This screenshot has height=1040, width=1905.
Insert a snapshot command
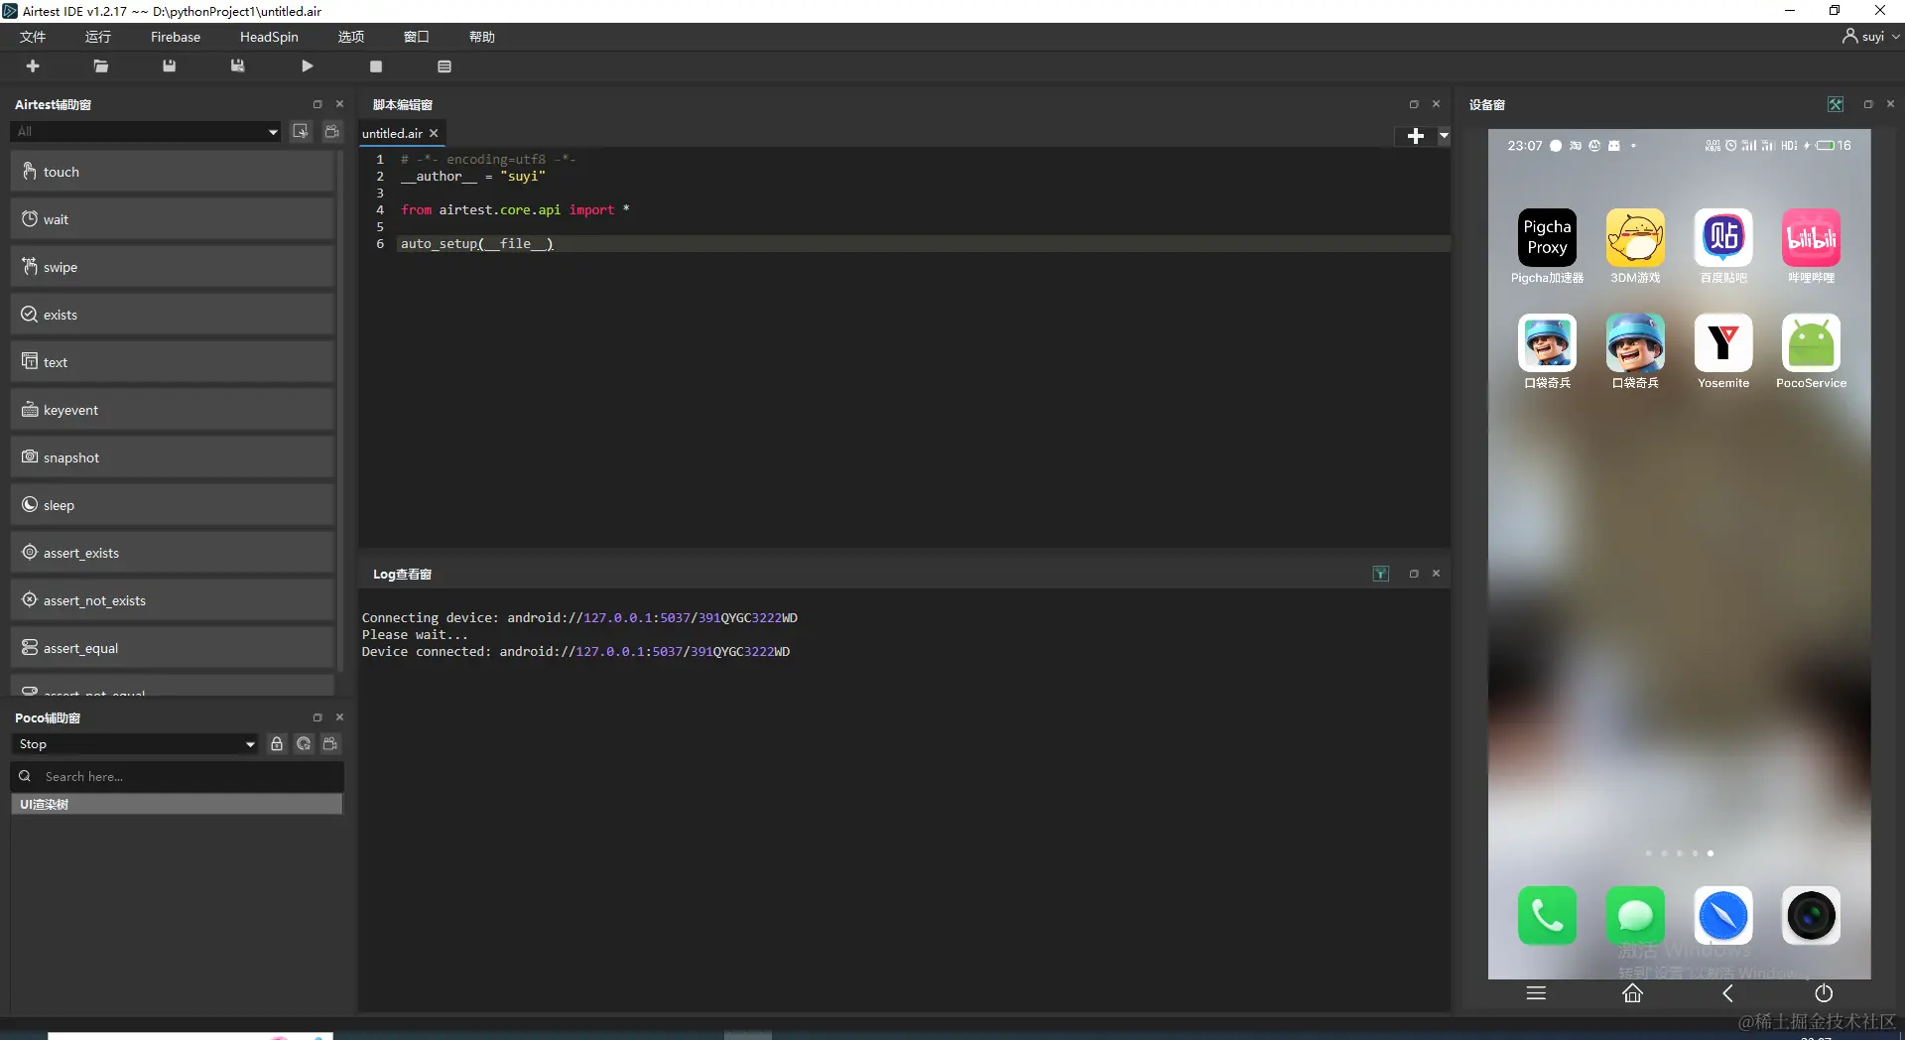pos(173,457)
